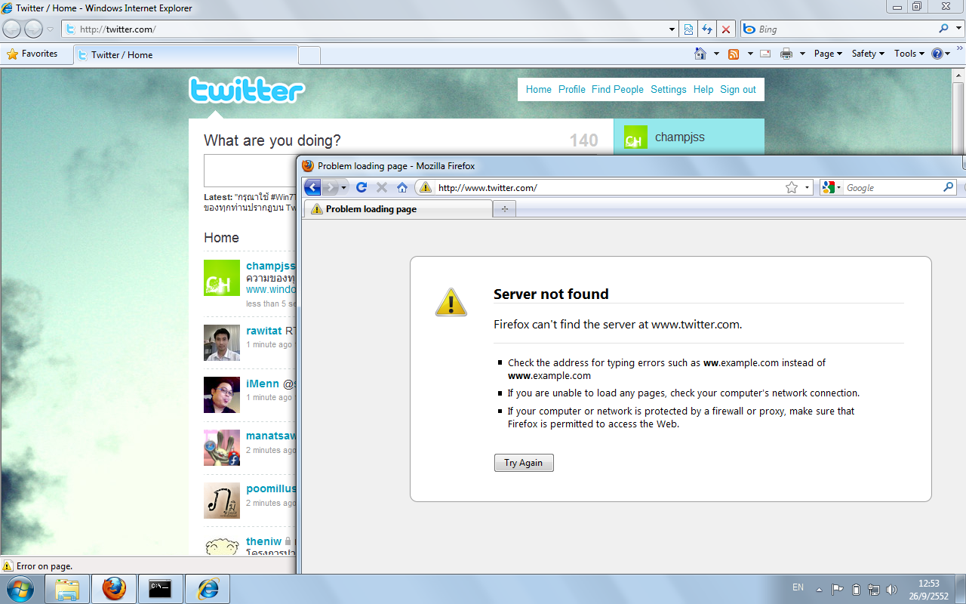Expand the Firefox location bar dropdown
The width and height of the screenshot is (966, 604).
point(808,187)
